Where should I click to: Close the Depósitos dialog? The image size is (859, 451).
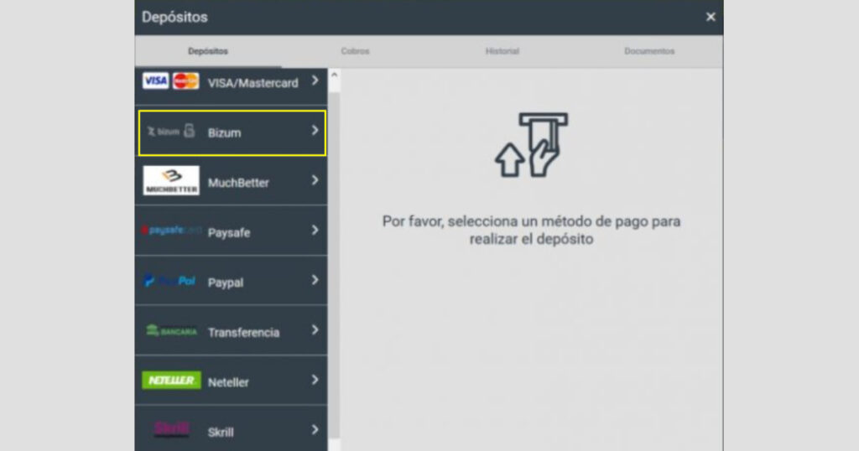coord(711,17)
